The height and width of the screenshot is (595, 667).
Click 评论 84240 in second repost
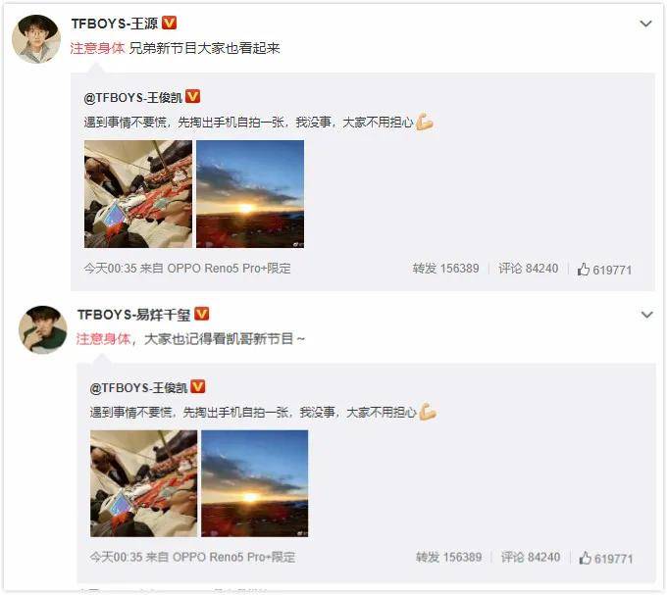pyautogui.click(x=531, y=557)
